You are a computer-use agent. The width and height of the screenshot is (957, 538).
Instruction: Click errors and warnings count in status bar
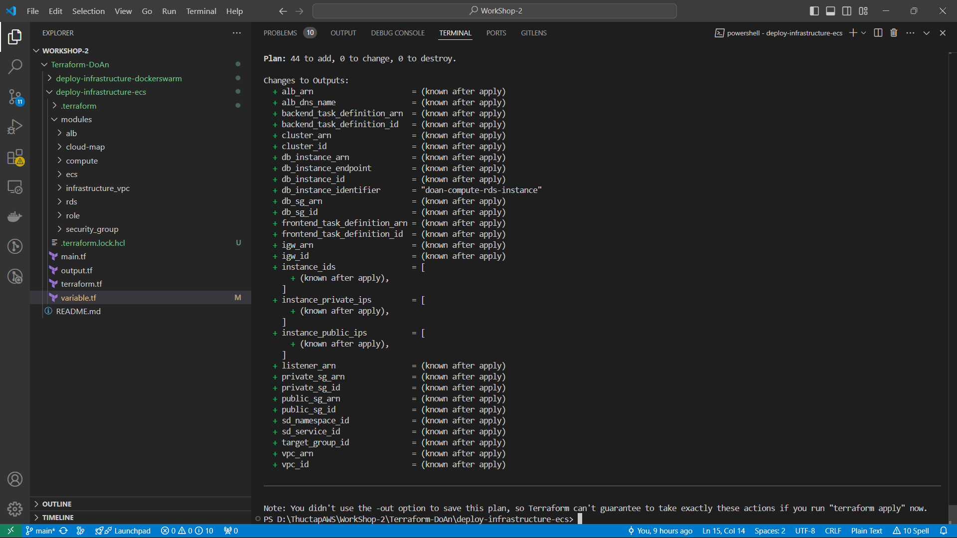187,531
